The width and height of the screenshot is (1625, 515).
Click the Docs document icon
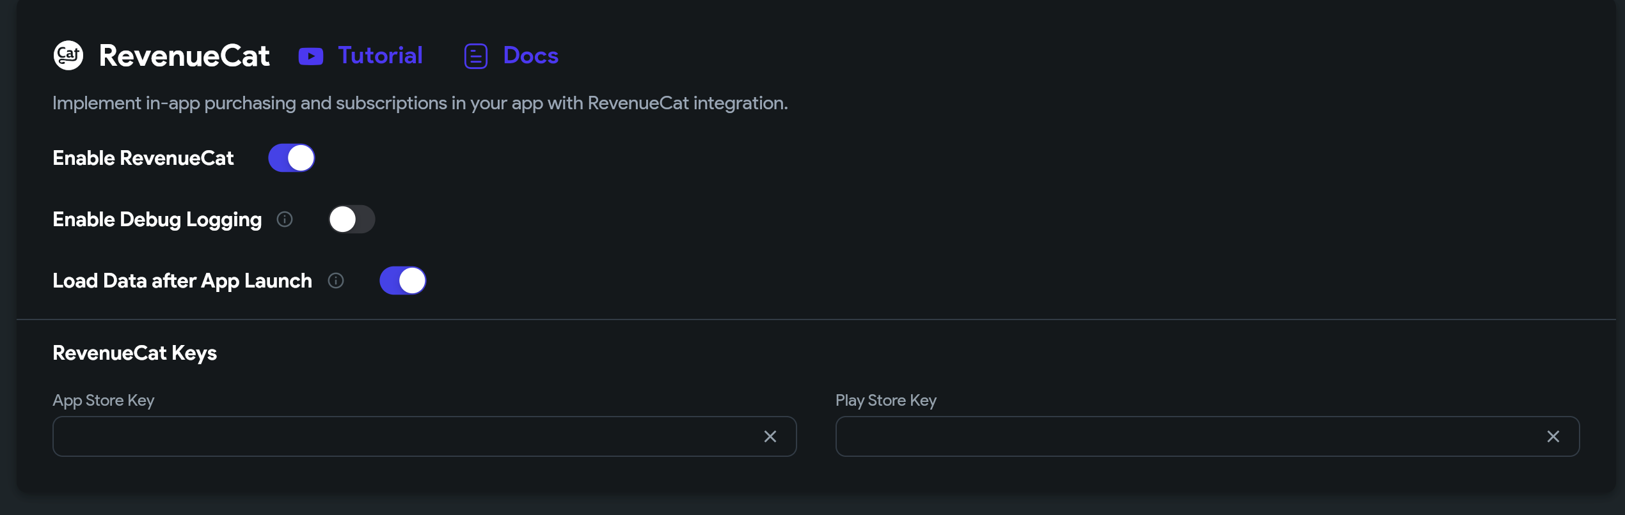tap(475, 56)
